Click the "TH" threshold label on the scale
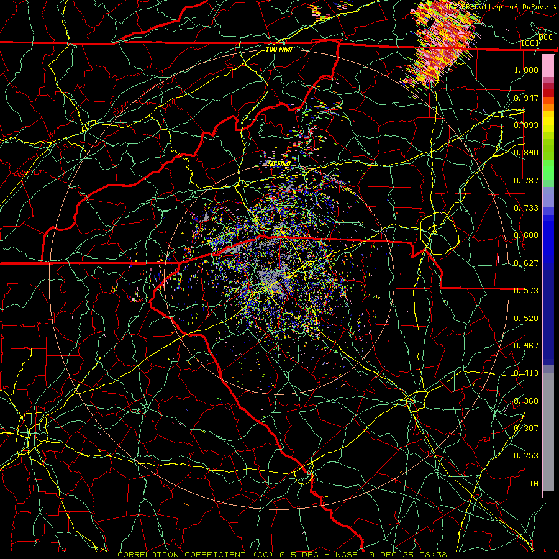 [x=534, y=484]
